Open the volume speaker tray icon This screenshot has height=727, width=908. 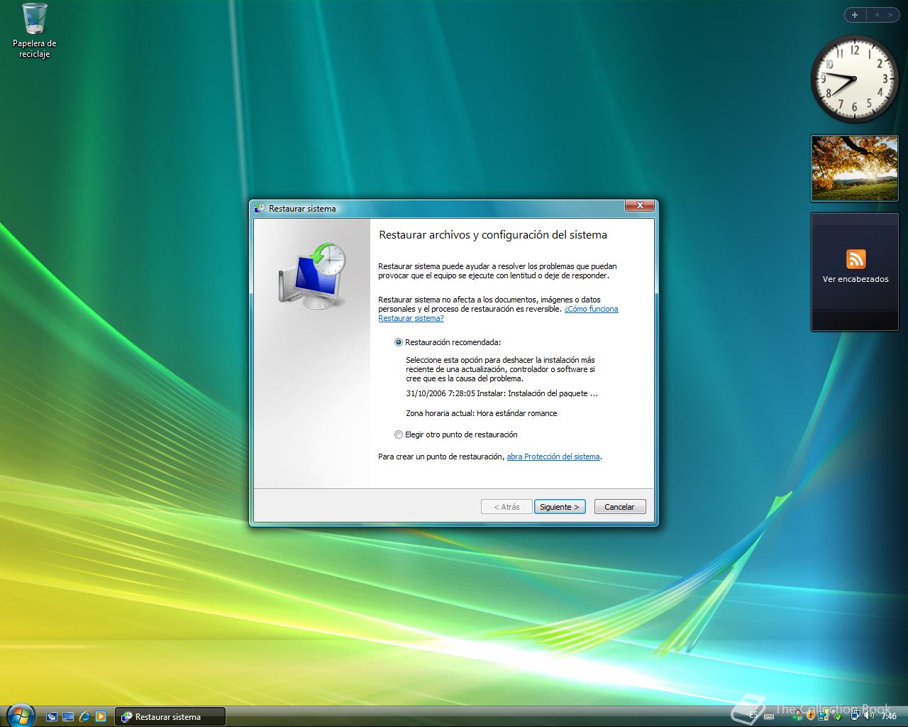pyautogui.click(x=868, y=716)
